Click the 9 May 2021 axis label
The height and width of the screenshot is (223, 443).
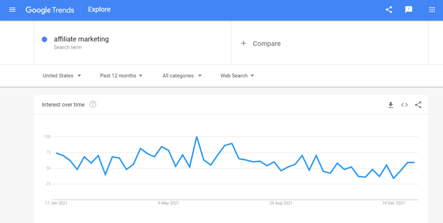[x=168, y=203]
